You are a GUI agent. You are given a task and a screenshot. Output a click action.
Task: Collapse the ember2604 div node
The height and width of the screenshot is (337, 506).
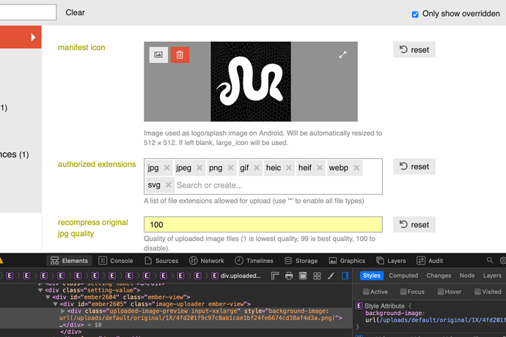48,297
